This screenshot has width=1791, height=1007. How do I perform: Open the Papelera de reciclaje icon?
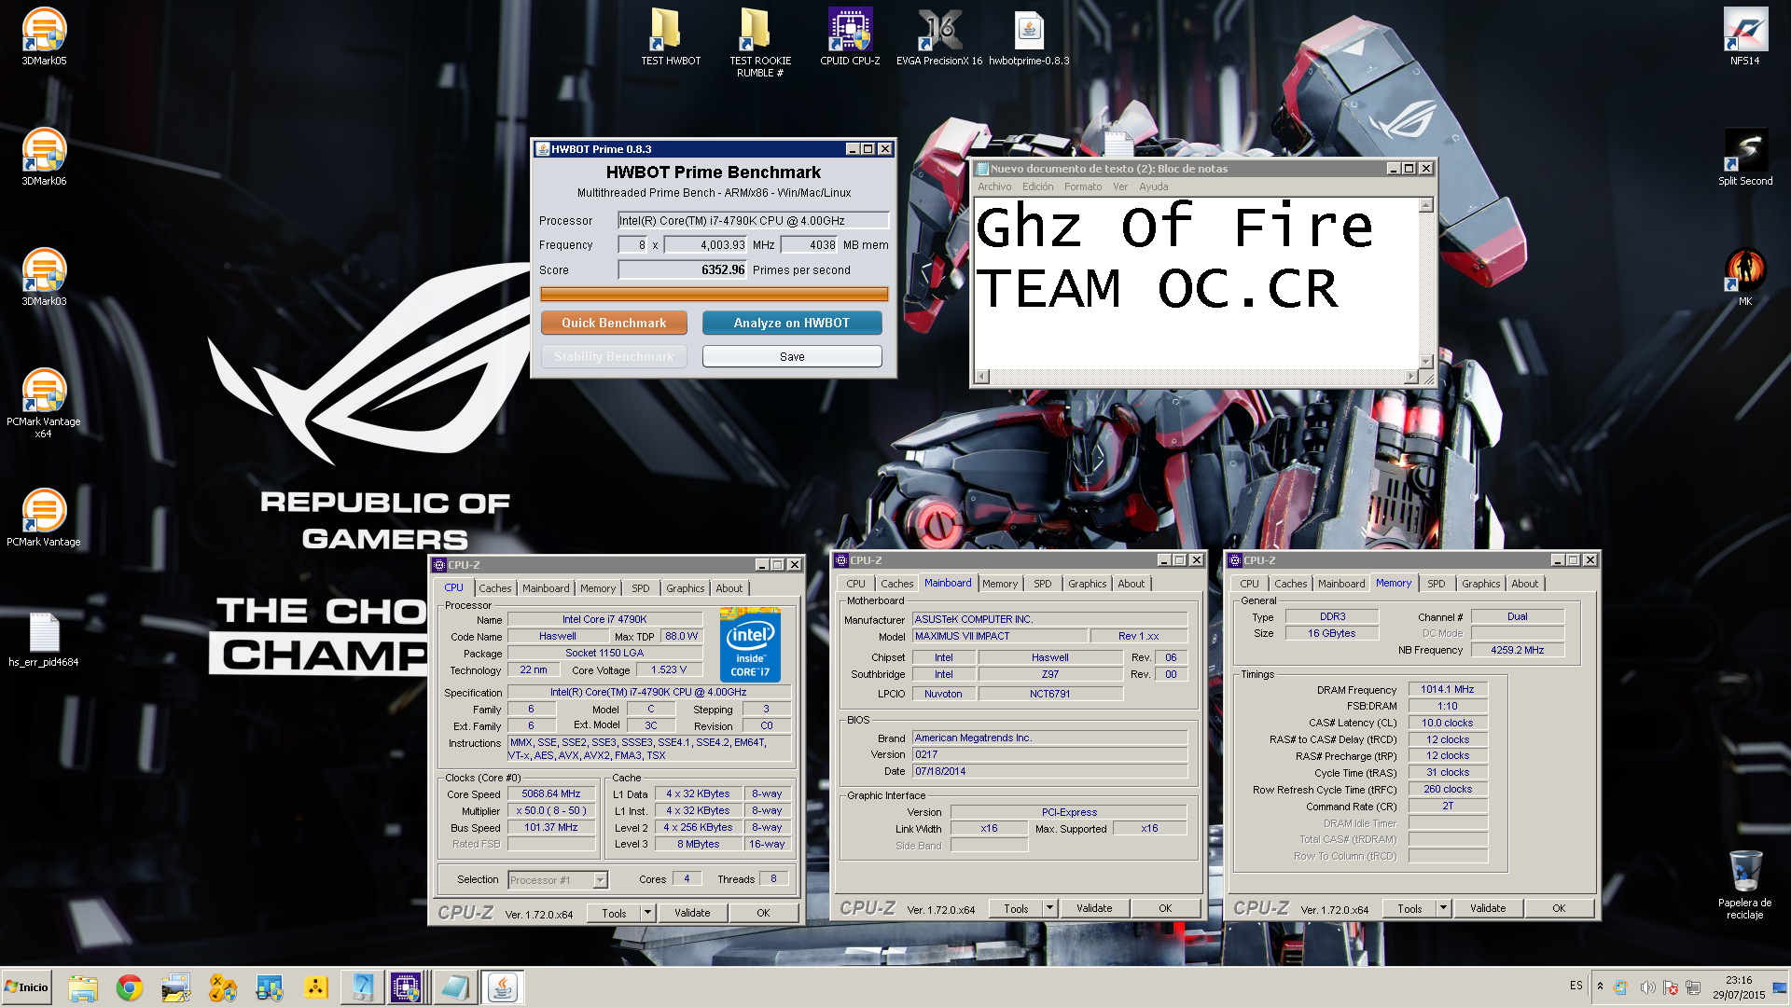[1744, 884]
